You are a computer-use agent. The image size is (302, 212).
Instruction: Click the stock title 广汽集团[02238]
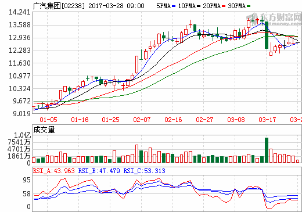[x=59, y=6]
